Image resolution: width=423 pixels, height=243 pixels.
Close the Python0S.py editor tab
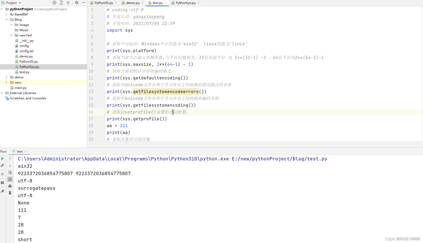click(x=116, y=3)
